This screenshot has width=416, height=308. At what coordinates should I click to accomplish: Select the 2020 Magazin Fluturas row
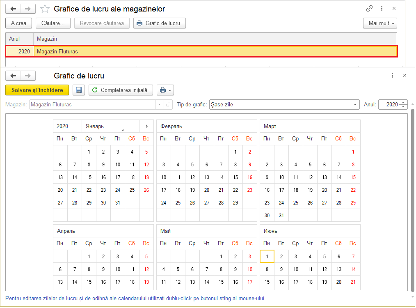tap(201, 51)
